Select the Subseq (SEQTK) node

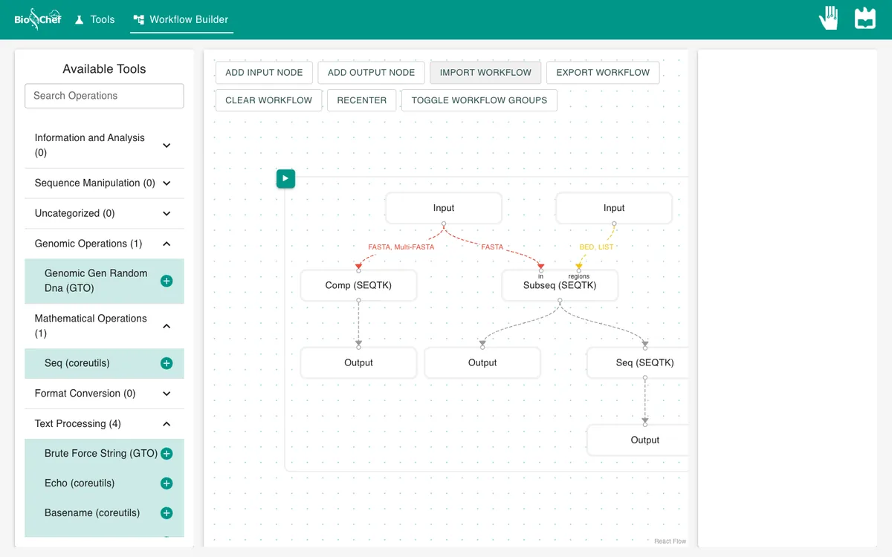560,285
